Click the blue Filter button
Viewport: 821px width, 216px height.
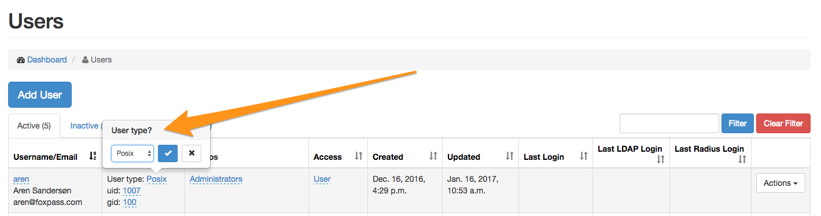click(x=738, y=123)
